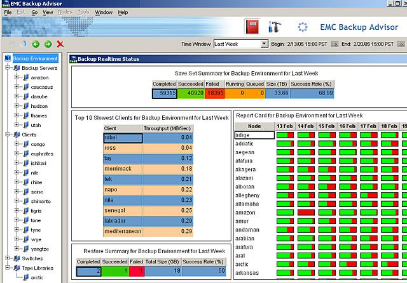Click the Throughput (MB/Sec) column header
This screenshot has width=407, height=283.
tap(167, 128)
